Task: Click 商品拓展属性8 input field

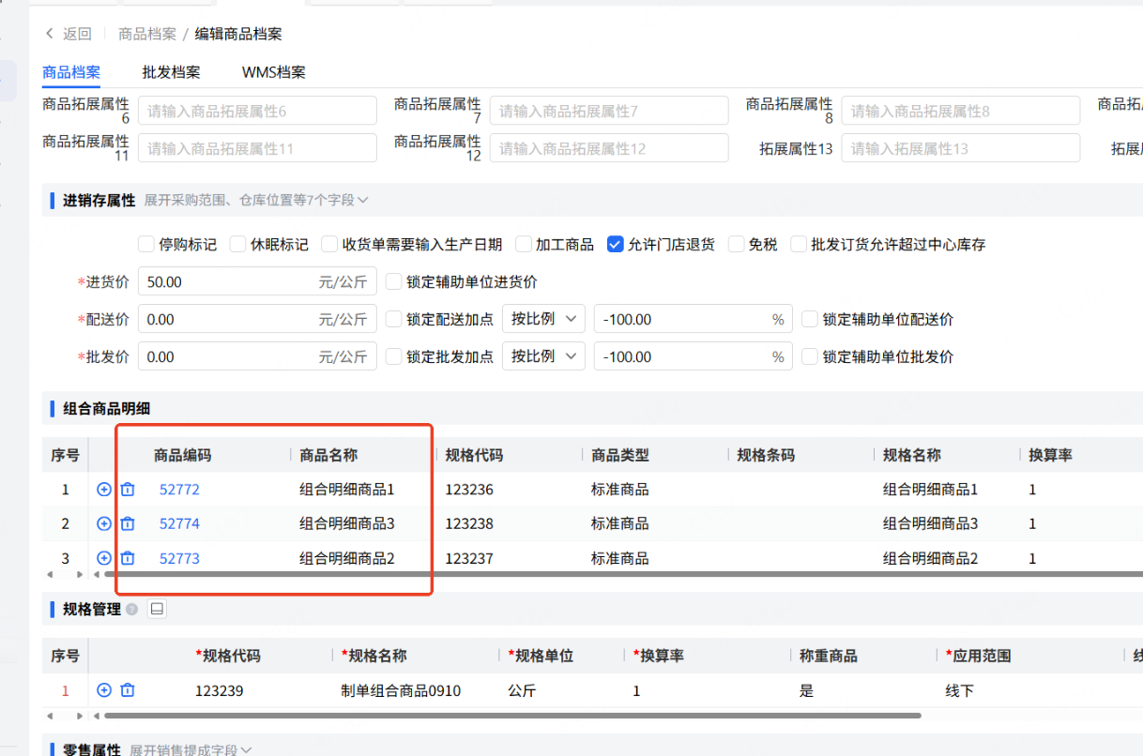Action: 960,111
